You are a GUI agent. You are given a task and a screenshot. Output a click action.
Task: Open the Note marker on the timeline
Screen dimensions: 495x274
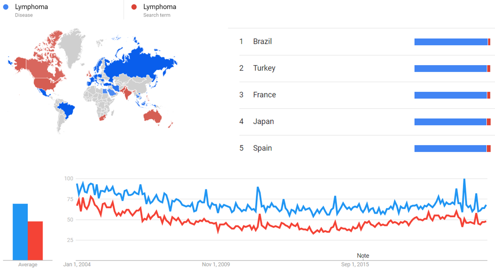click(363, 256)
